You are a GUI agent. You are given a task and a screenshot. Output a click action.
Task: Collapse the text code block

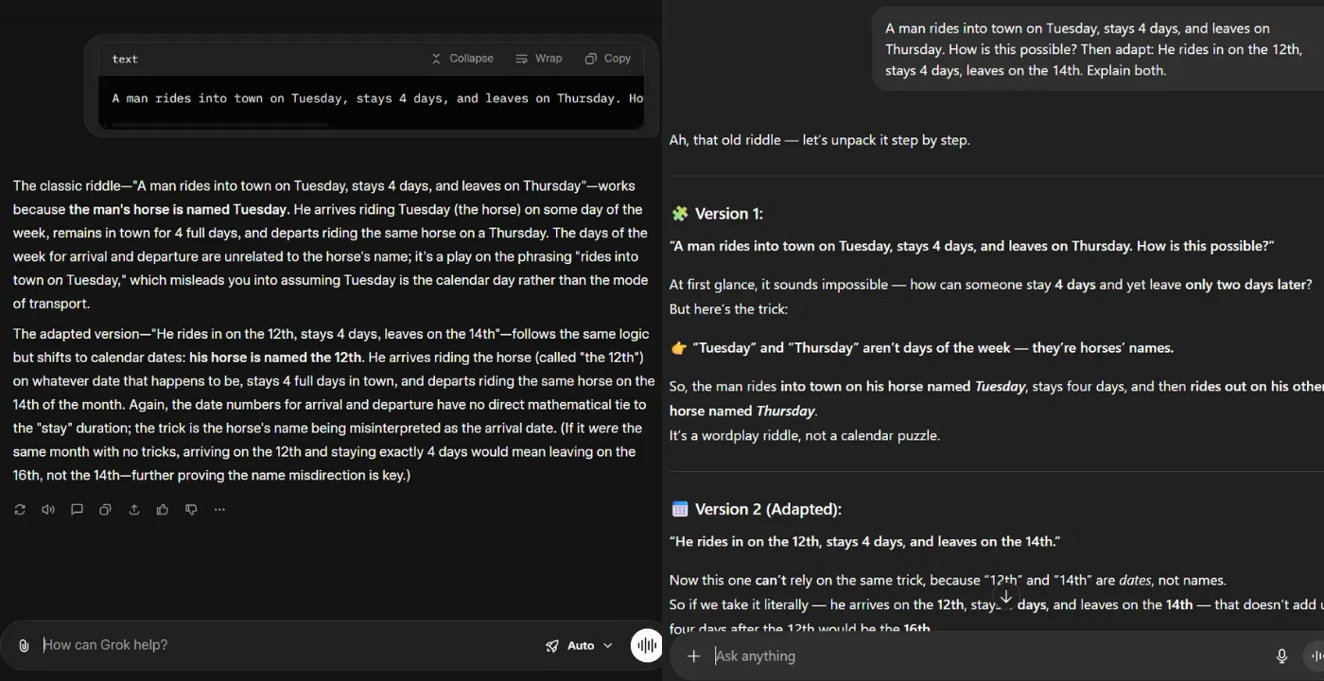(462, 58)
